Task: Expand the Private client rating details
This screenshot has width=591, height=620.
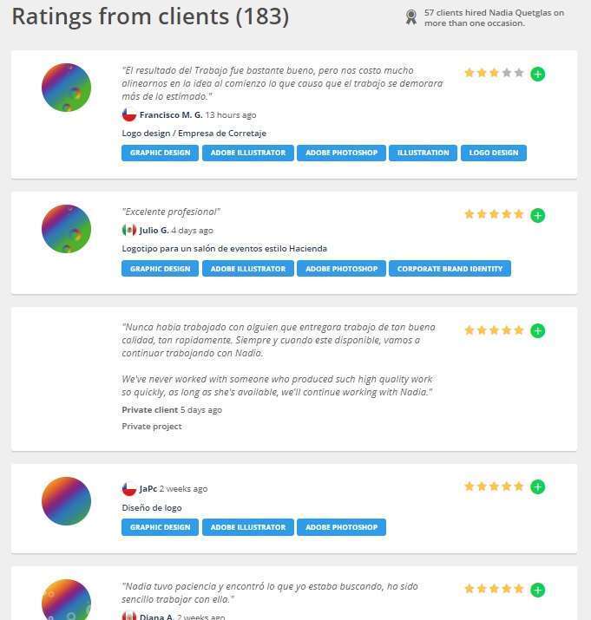Action: (537, 330)
